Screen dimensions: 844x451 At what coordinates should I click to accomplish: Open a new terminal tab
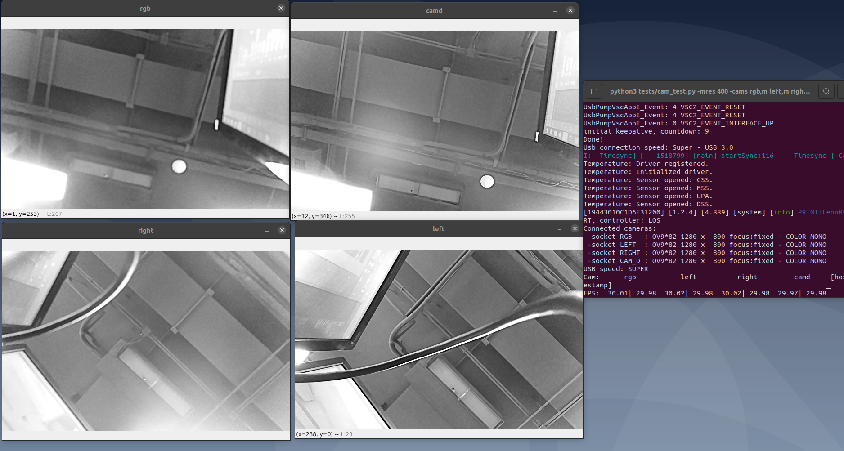coord(594,91)
